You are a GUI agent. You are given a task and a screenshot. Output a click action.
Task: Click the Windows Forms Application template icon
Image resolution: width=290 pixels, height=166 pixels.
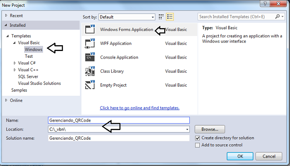90,29
